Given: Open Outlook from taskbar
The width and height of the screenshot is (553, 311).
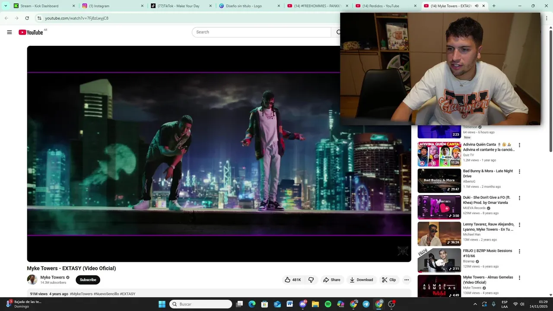Looking at the screenshot, I should (277, 304).
